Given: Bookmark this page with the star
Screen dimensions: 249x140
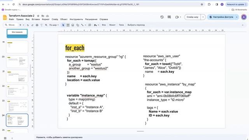Looking at the screenshot, I should (202, 4).
